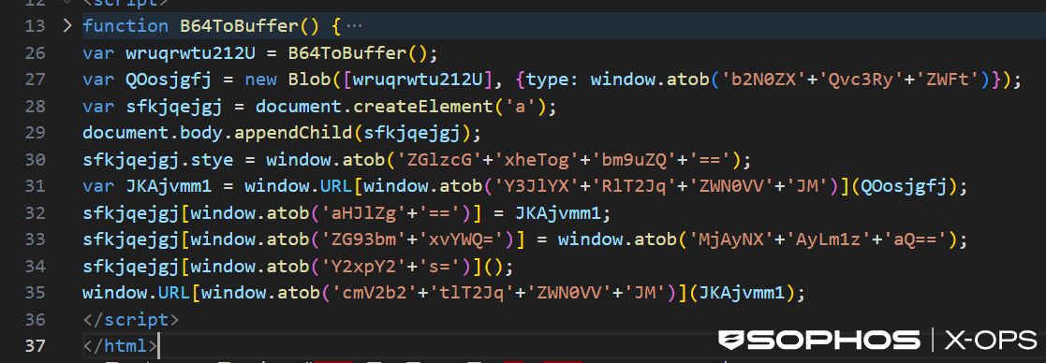Click line number 29 in the gutter
Screen dimensions: 1046x363
34,133
